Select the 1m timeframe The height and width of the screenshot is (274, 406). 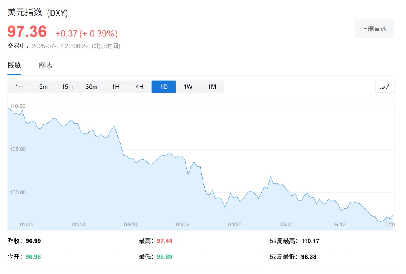(19, 87)
